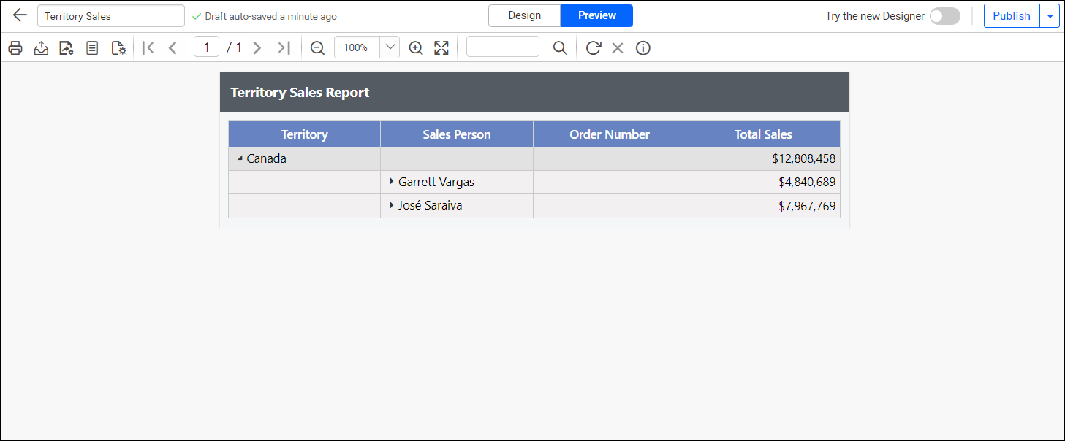Open the zoom percentage dropdown
1065x441 pixels.
tap(390, 47)
